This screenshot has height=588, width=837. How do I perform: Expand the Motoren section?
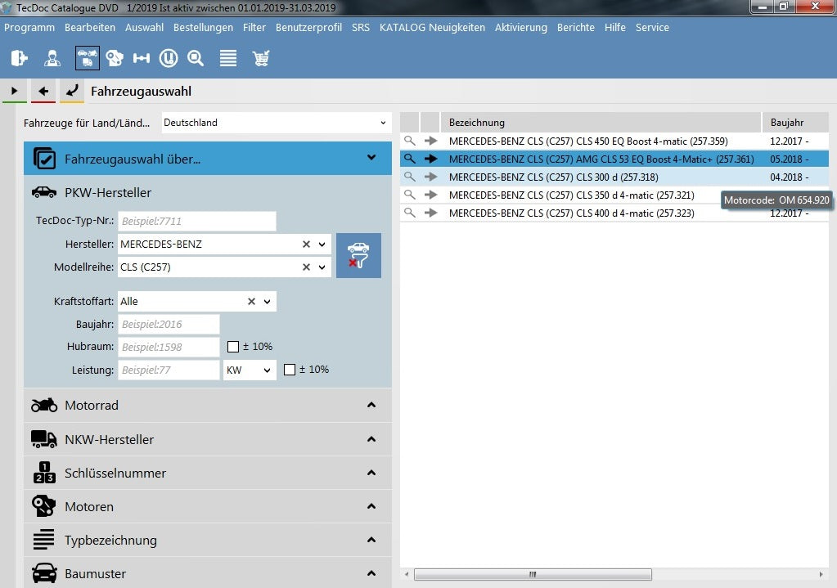(x=208, y=506)
